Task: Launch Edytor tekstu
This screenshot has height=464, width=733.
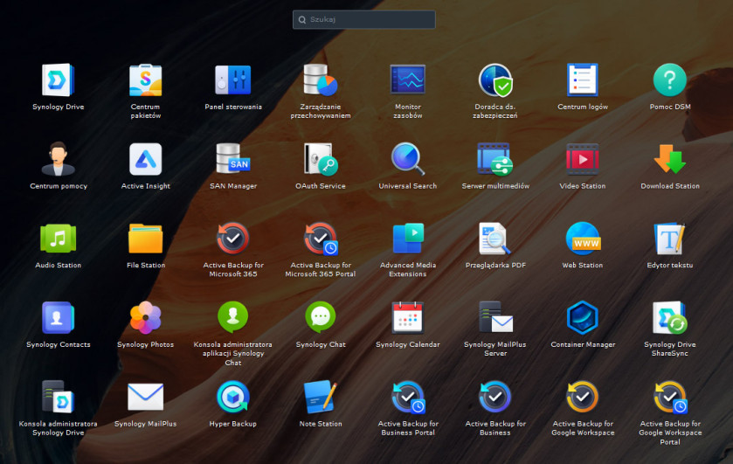Action: click(670, 239)
